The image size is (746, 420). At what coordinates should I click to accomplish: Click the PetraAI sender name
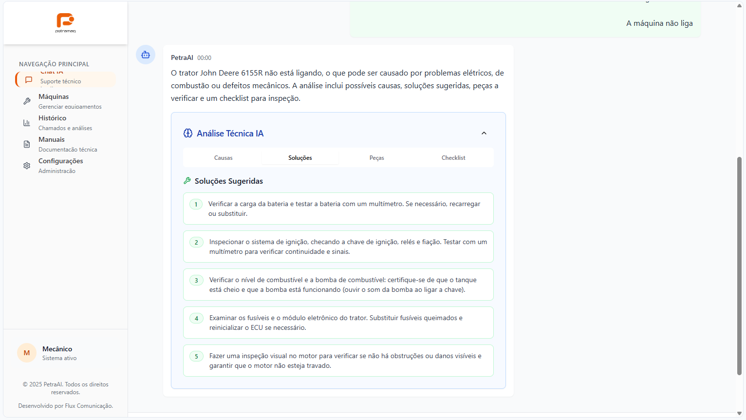[x=182, y=57]
